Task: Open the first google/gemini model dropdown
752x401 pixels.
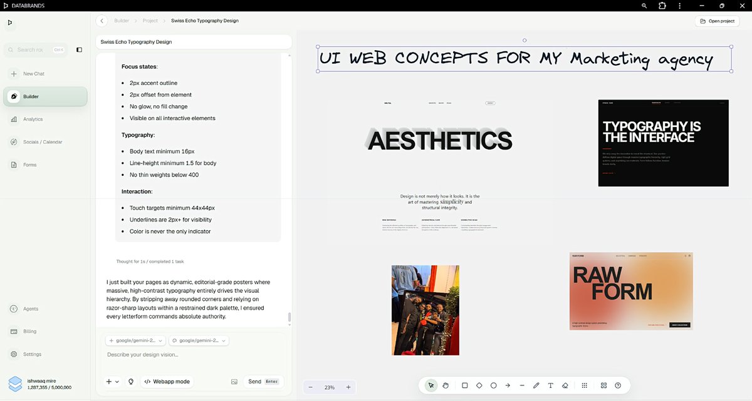Action: 135,340
